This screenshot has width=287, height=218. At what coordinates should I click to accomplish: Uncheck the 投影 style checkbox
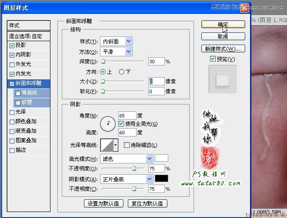pyautogui.click(x=12, y=46)
